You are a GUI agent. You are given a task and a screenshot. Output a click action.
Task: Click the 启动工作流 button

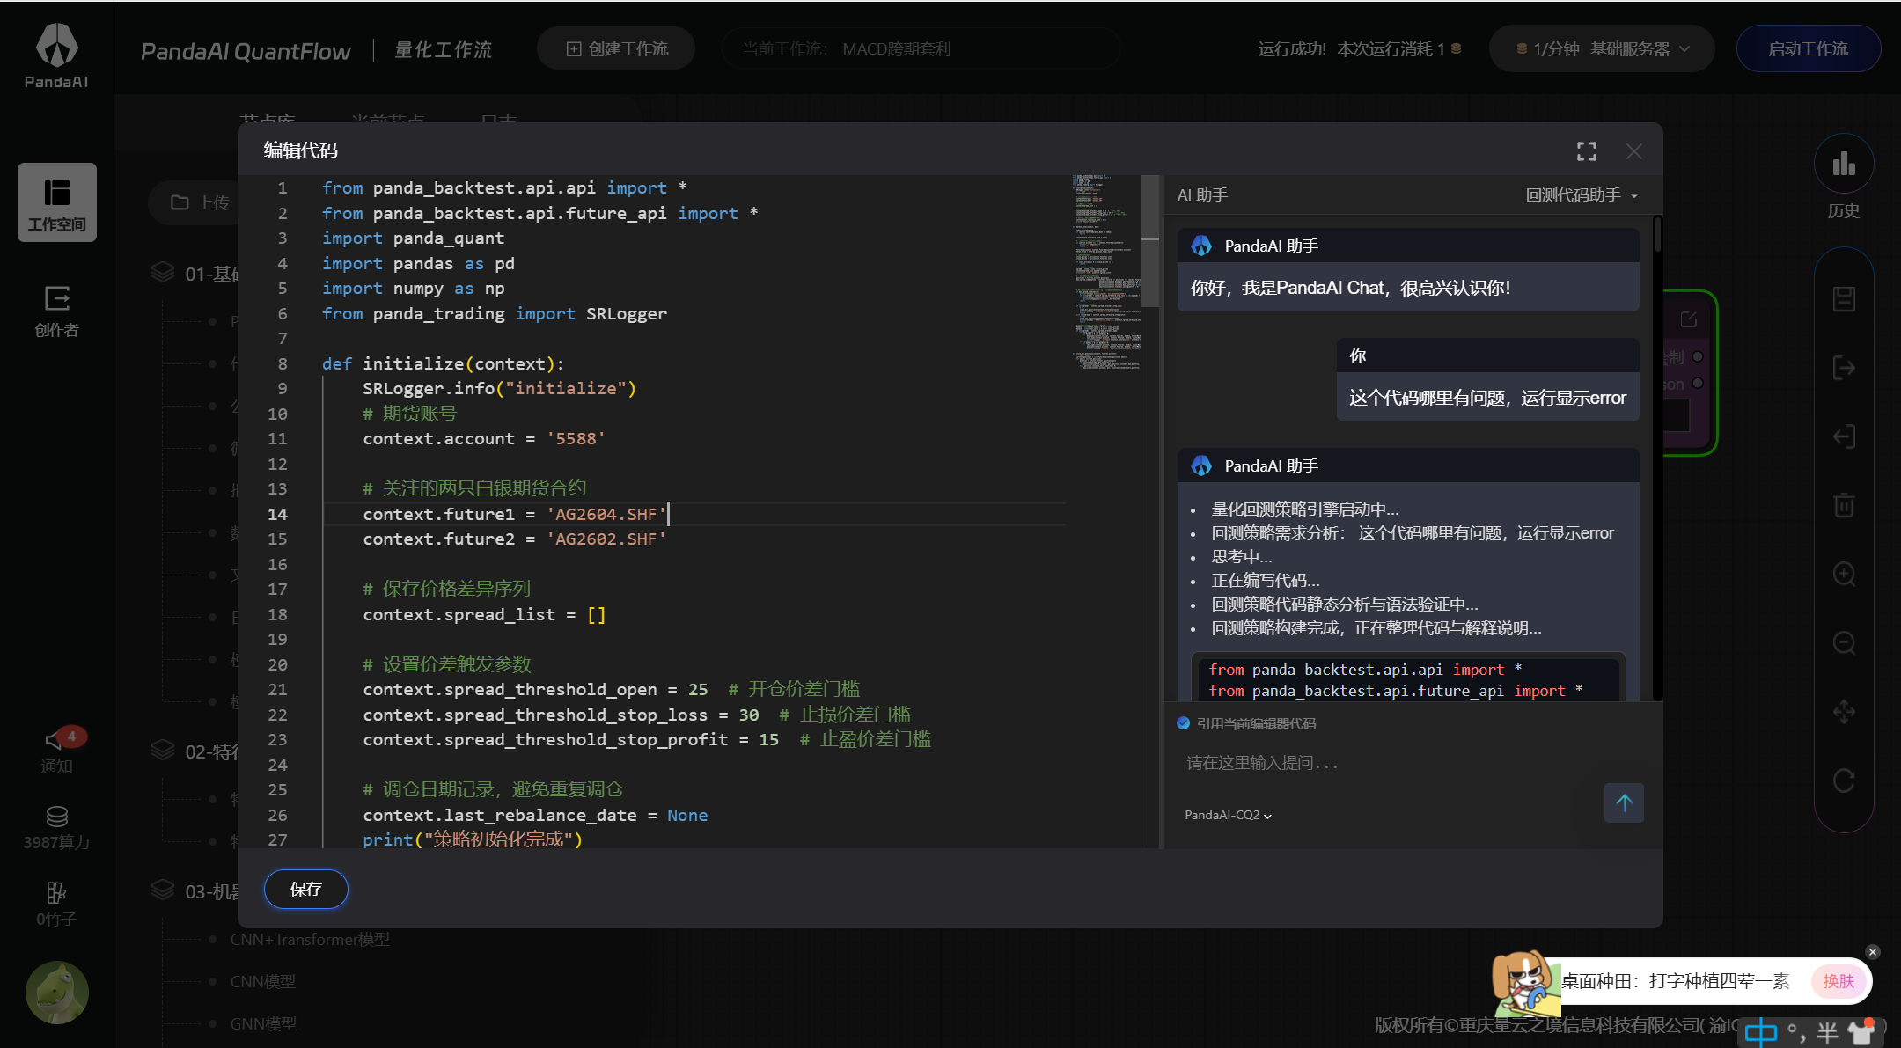pyautogui.click(x=1809, y=49)
